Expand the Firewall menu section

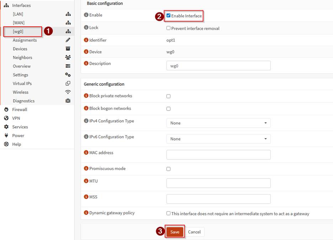20,110
